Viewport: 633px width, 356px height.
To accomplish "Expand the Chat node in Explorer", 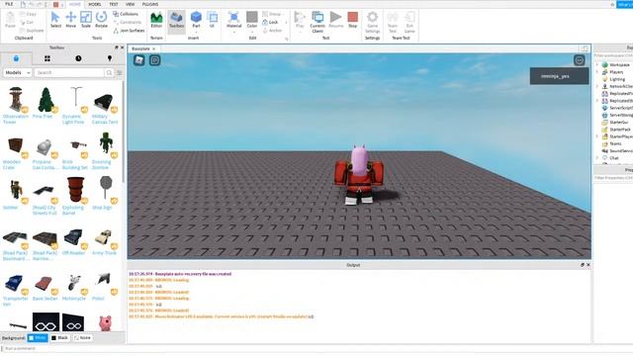I will [x=597, y=158].
